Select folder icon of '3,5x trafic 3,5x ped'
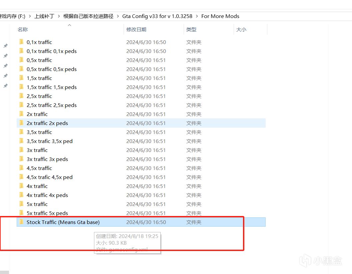Viewport: 352px width, 274px height. tap(21, 141)
